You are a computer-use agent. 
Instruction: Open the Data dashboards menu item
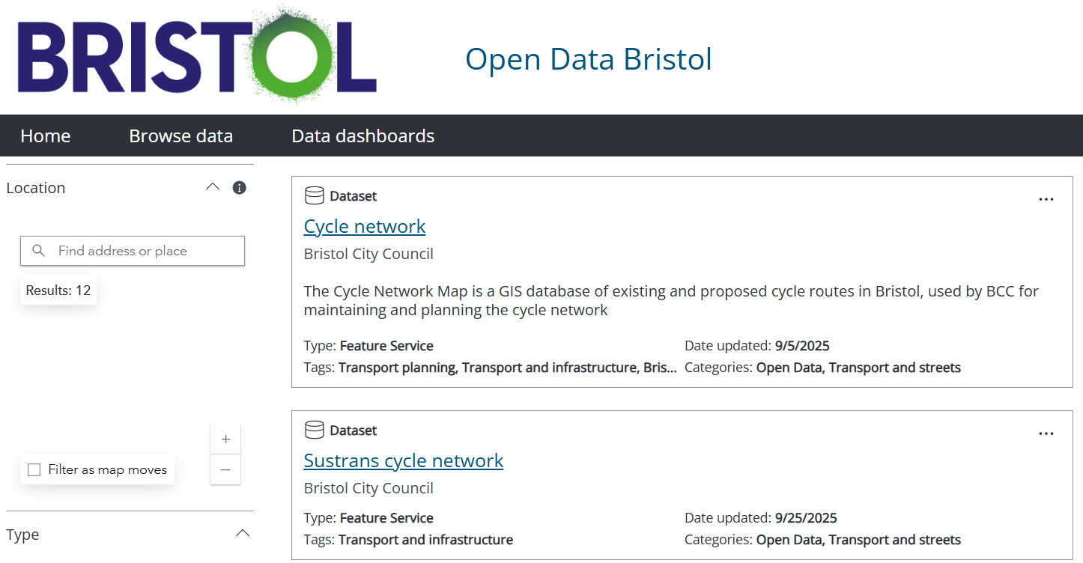(362, 136)
